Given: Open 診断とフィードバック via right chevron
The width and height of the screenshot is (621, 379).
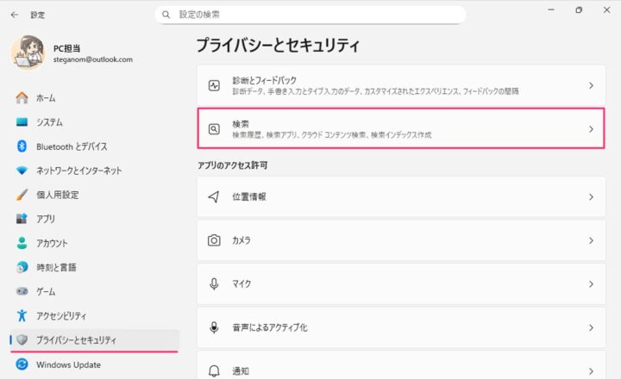Looking at the screenshot, I should tap(591, 85).
